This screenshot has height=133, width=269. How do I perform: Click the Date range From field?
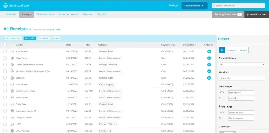pos(241,93)
